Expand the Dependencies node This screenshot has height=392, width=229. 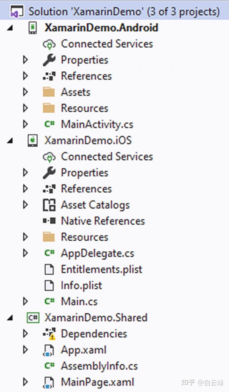pos(25,333)
